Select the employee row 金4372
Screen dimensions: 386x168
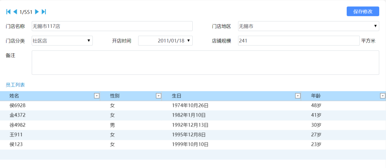[x=18, y=115]
